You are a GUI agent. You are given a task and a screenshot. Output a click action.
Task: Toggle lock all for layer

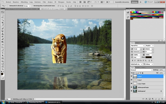142,73
